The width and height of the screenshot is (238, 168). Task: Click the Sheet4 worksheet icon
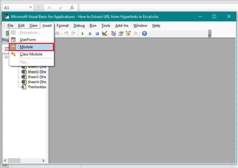pyautogui.click(x=24, y=82)
